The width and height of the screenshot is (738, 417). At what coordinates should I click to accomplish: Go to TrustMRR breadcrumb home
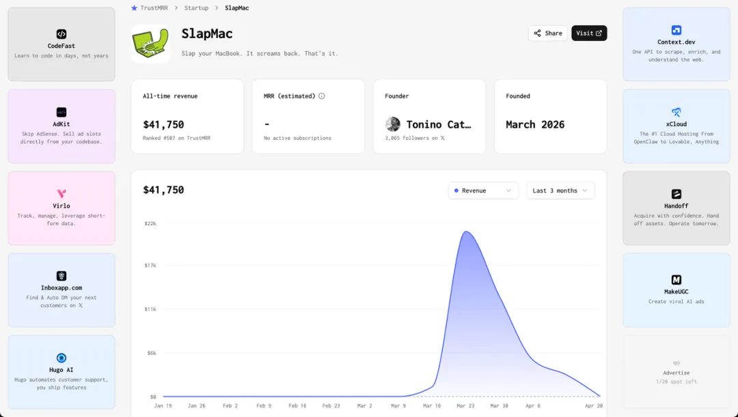149,8
